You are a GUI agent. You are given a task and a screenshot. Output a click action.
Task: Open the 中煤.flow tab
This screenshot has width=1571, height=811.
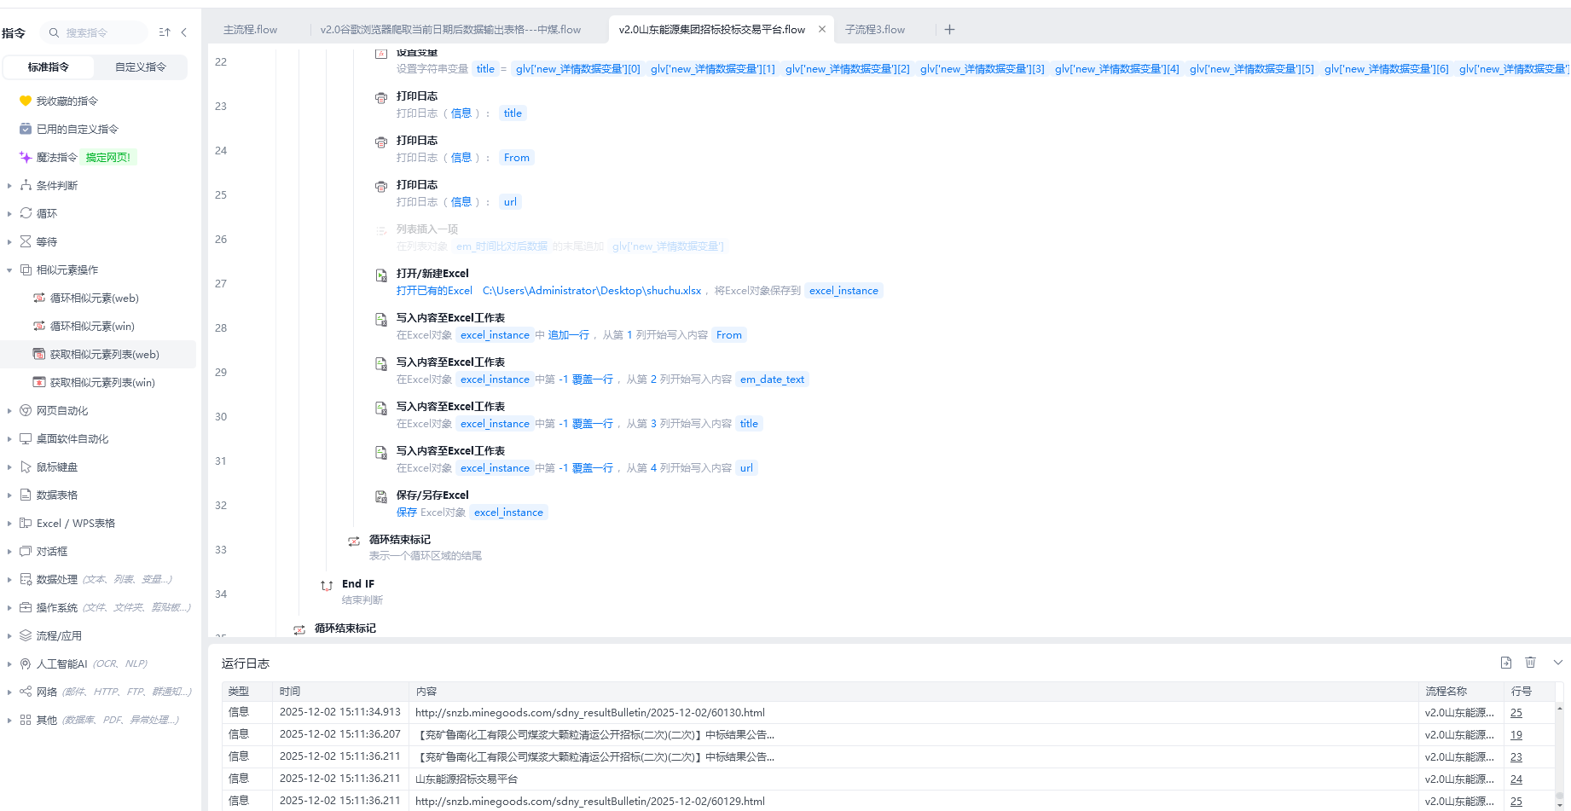450,29
